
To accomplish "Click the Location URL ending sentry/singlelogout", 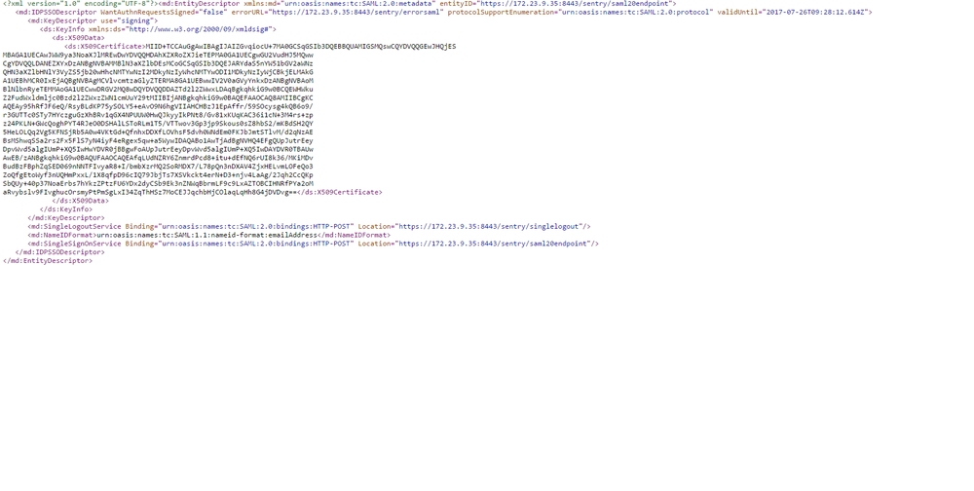I will [489, 227].
